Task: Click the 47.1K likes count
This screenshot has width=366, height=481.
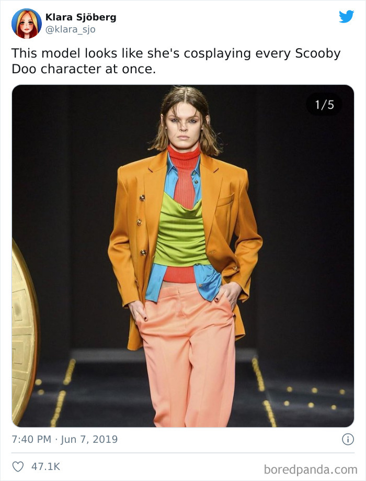Action: click(45, 466)
